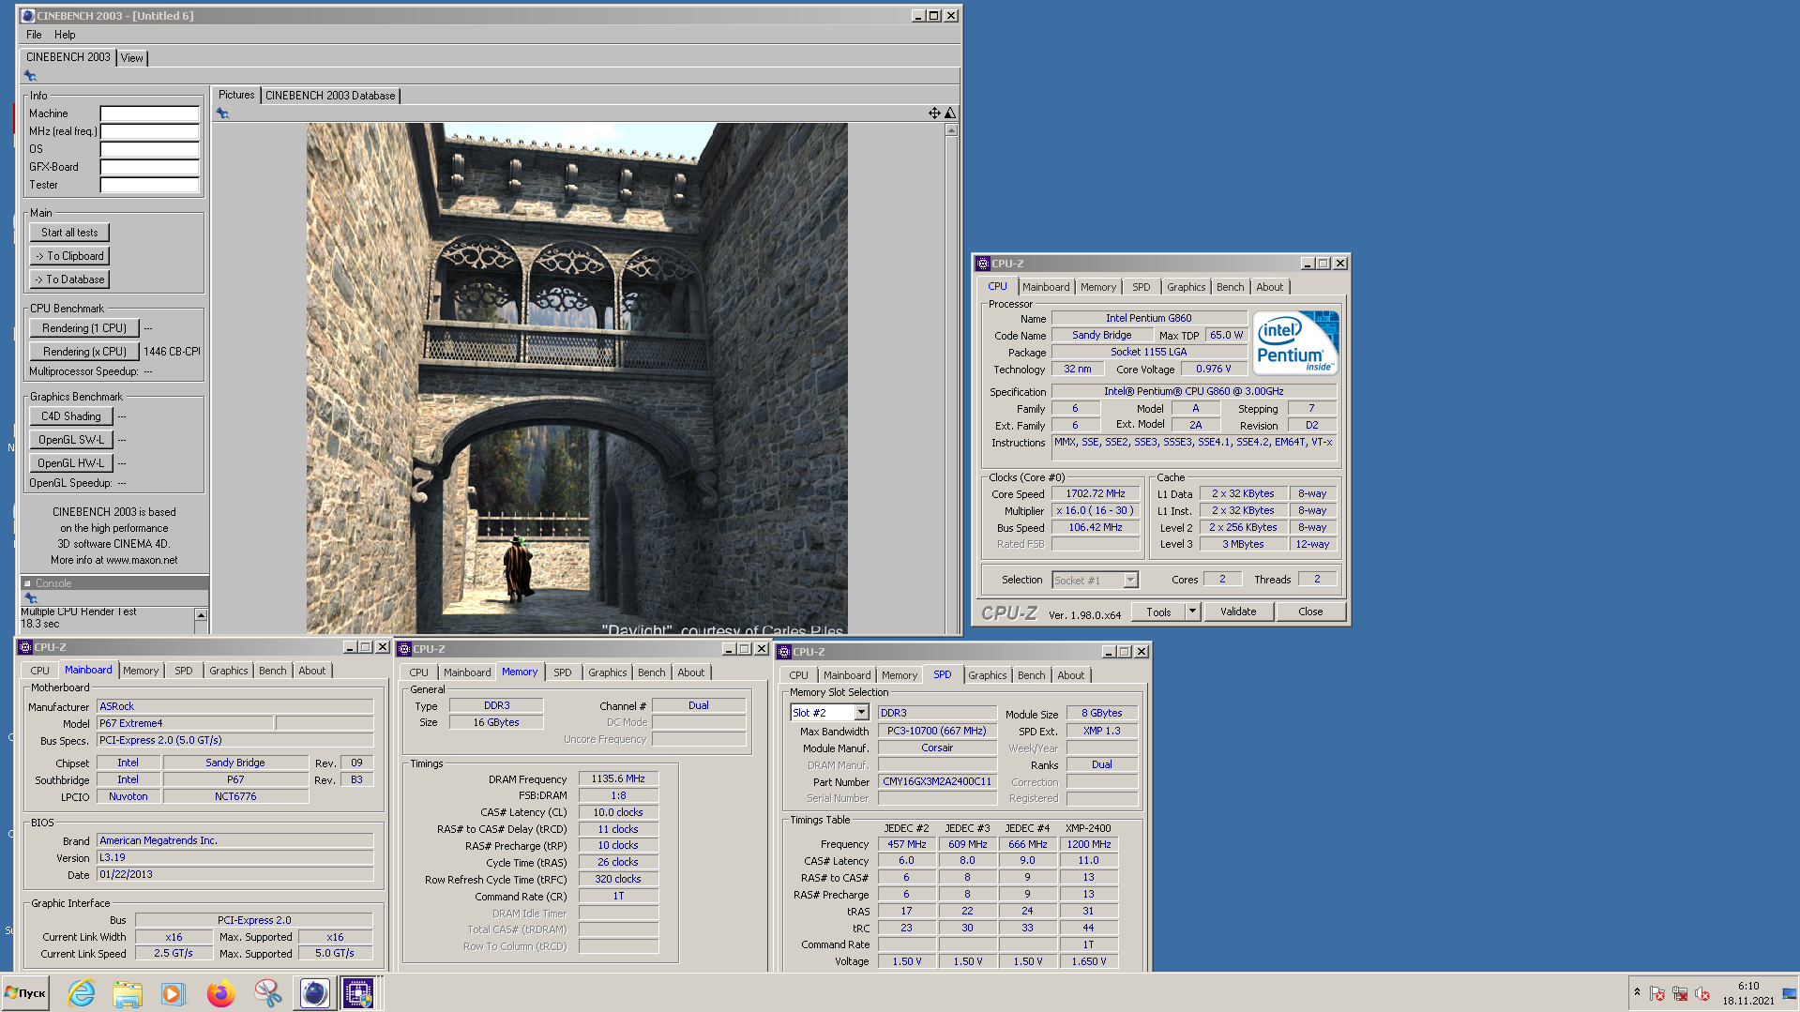Image resolution: width=1800 pixels, height=1012 pixels.
Task: Click To Database button
Action: (x=69, y=279)
